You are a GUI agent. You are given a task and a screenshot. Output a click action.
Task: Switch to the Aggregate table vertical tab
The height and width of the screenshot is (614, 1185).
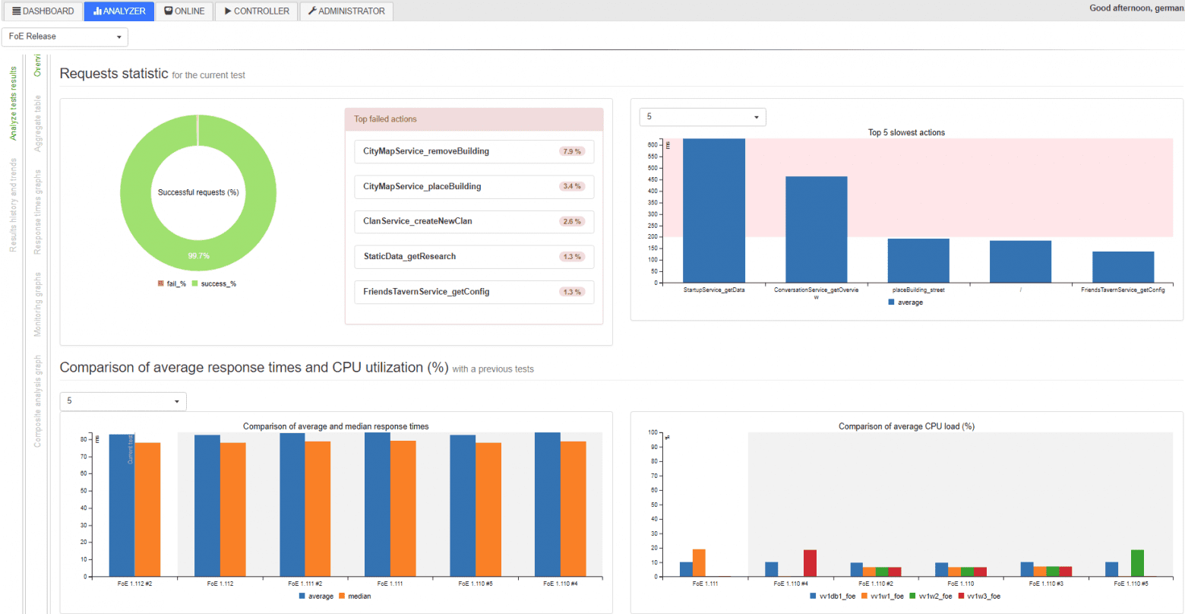[x=38, y=123]
